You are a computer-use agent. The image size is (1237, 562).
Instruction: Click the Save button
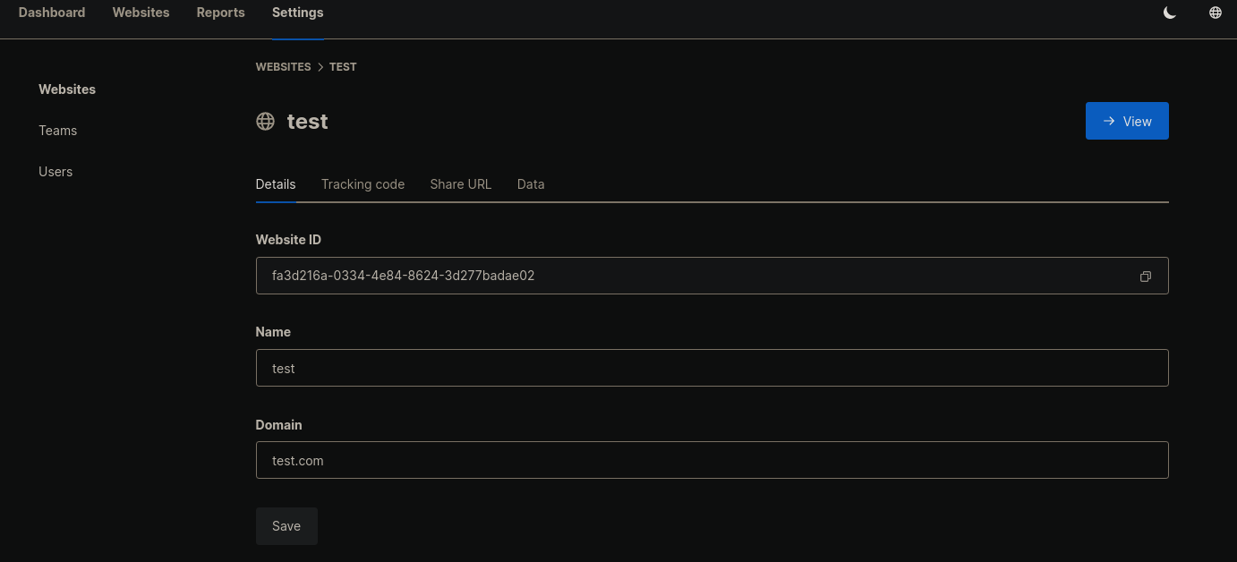click(x=286, y=526)
